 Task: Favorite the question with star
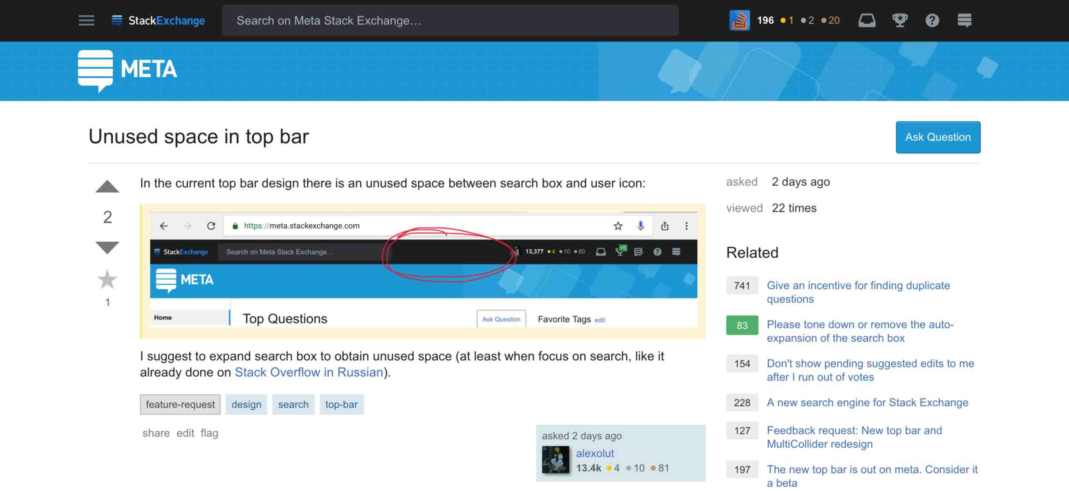[107, 279]
